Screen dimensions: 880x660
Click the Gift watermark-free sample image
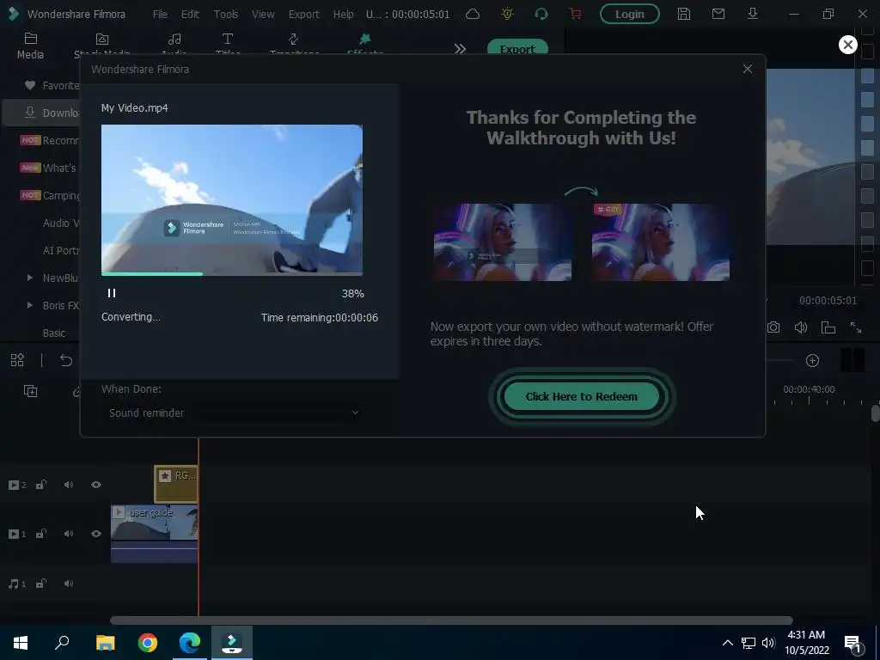[x=661, y=241]
